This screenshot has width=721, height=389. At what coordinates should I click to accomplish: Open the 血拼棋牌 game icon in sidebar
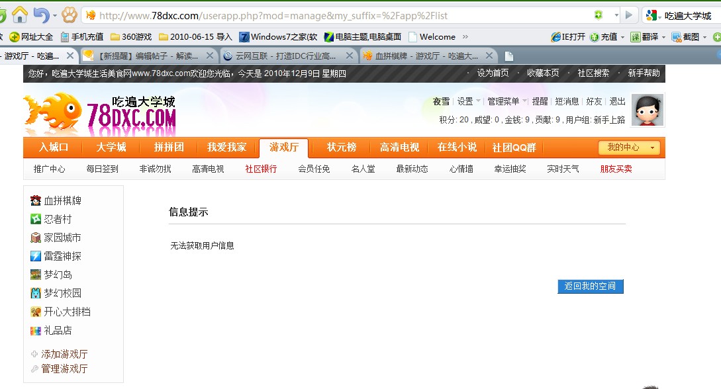click(x=36, y=200)
